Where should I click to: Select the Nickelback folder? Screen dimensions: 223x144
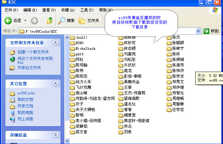(x=83, y=48)
